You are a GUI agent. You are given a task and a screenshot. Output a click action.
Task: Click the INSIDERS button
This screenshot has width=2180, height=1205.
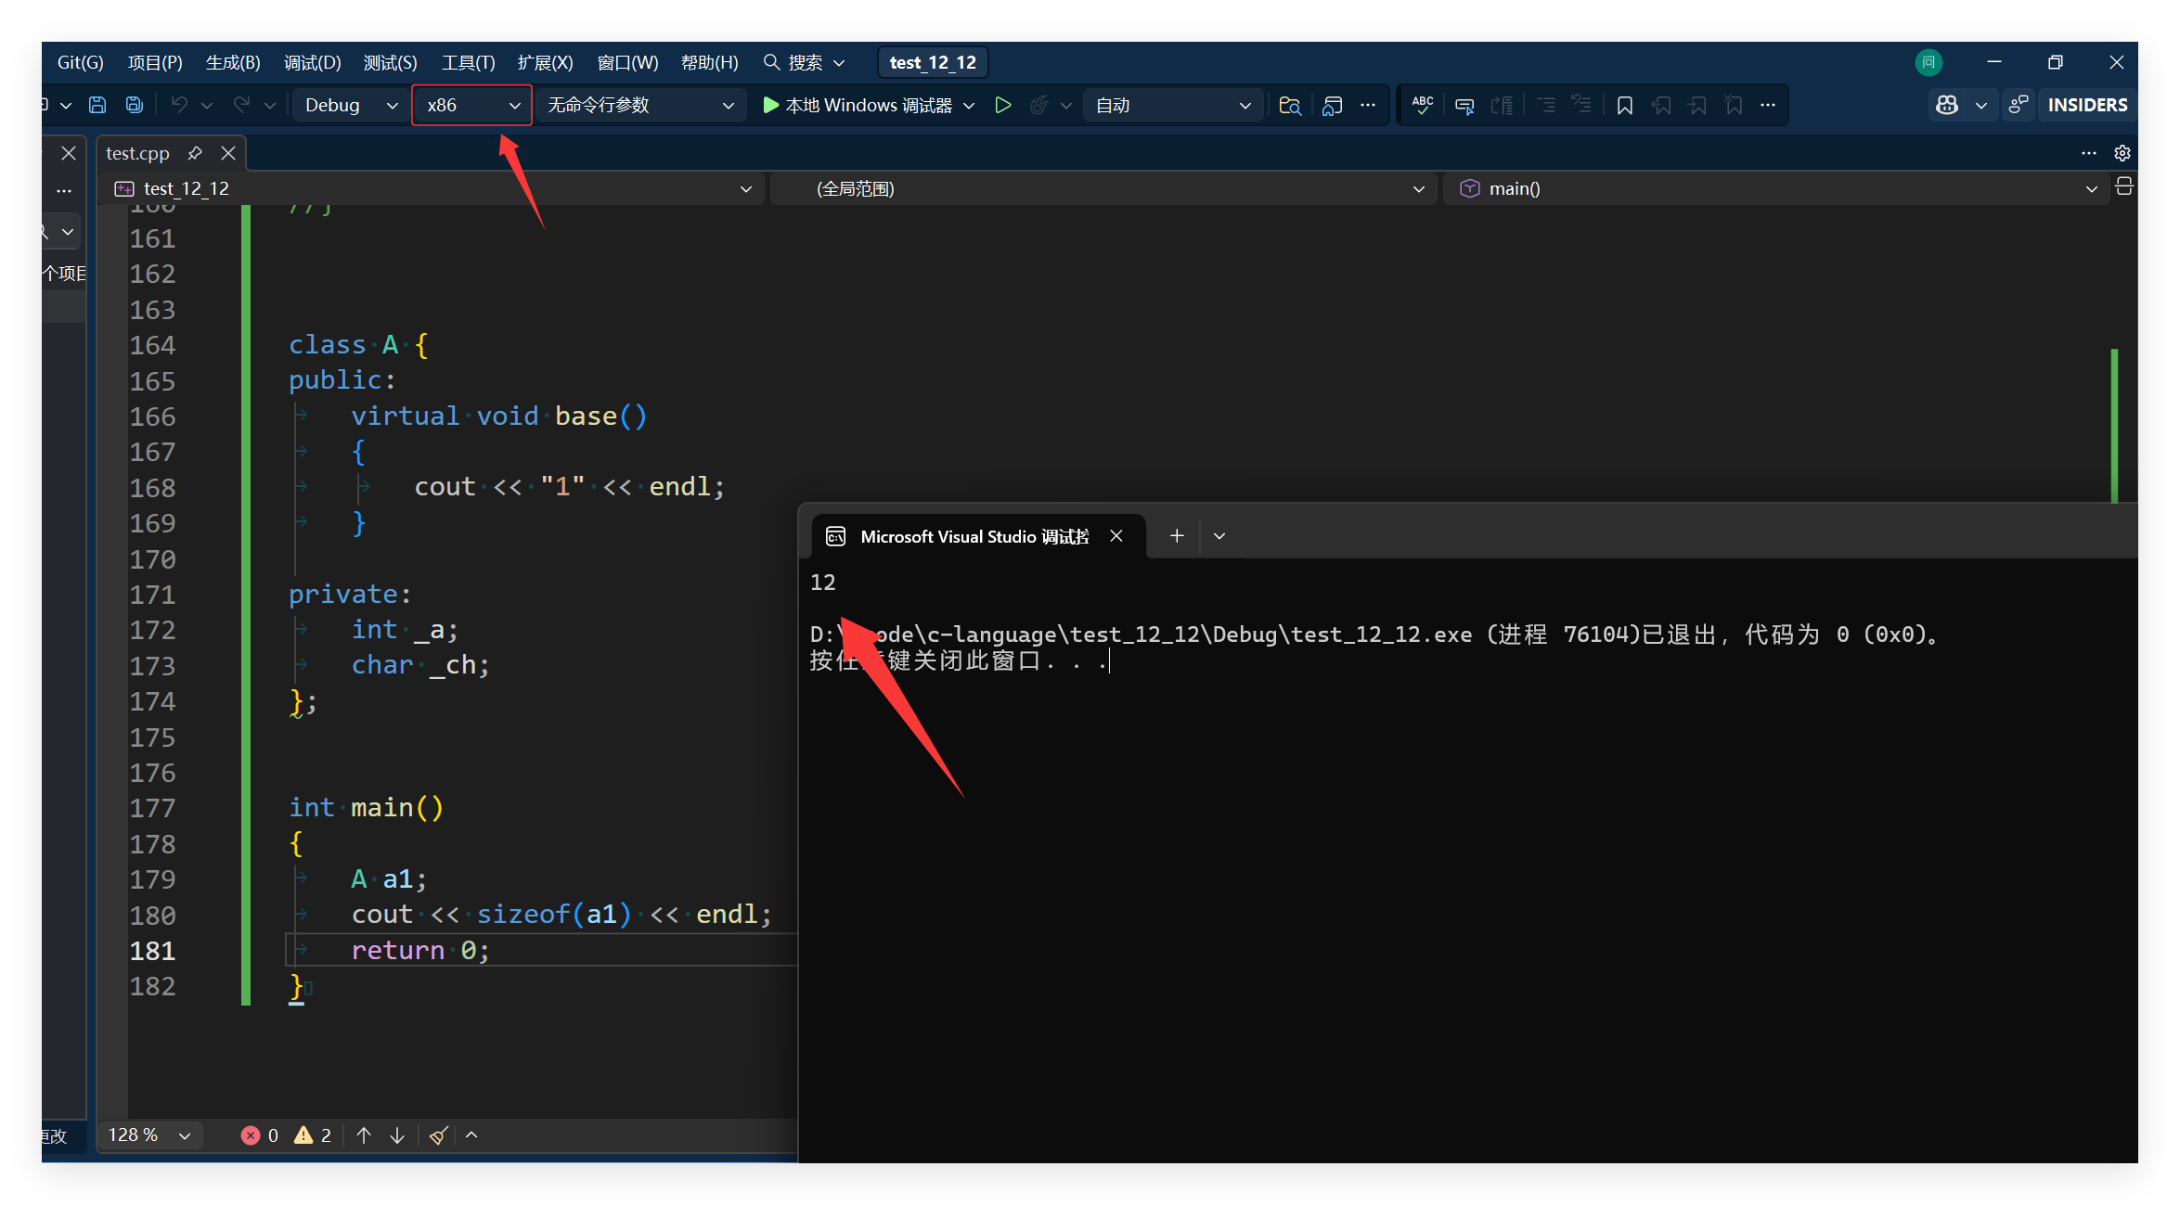(2087, 105)
